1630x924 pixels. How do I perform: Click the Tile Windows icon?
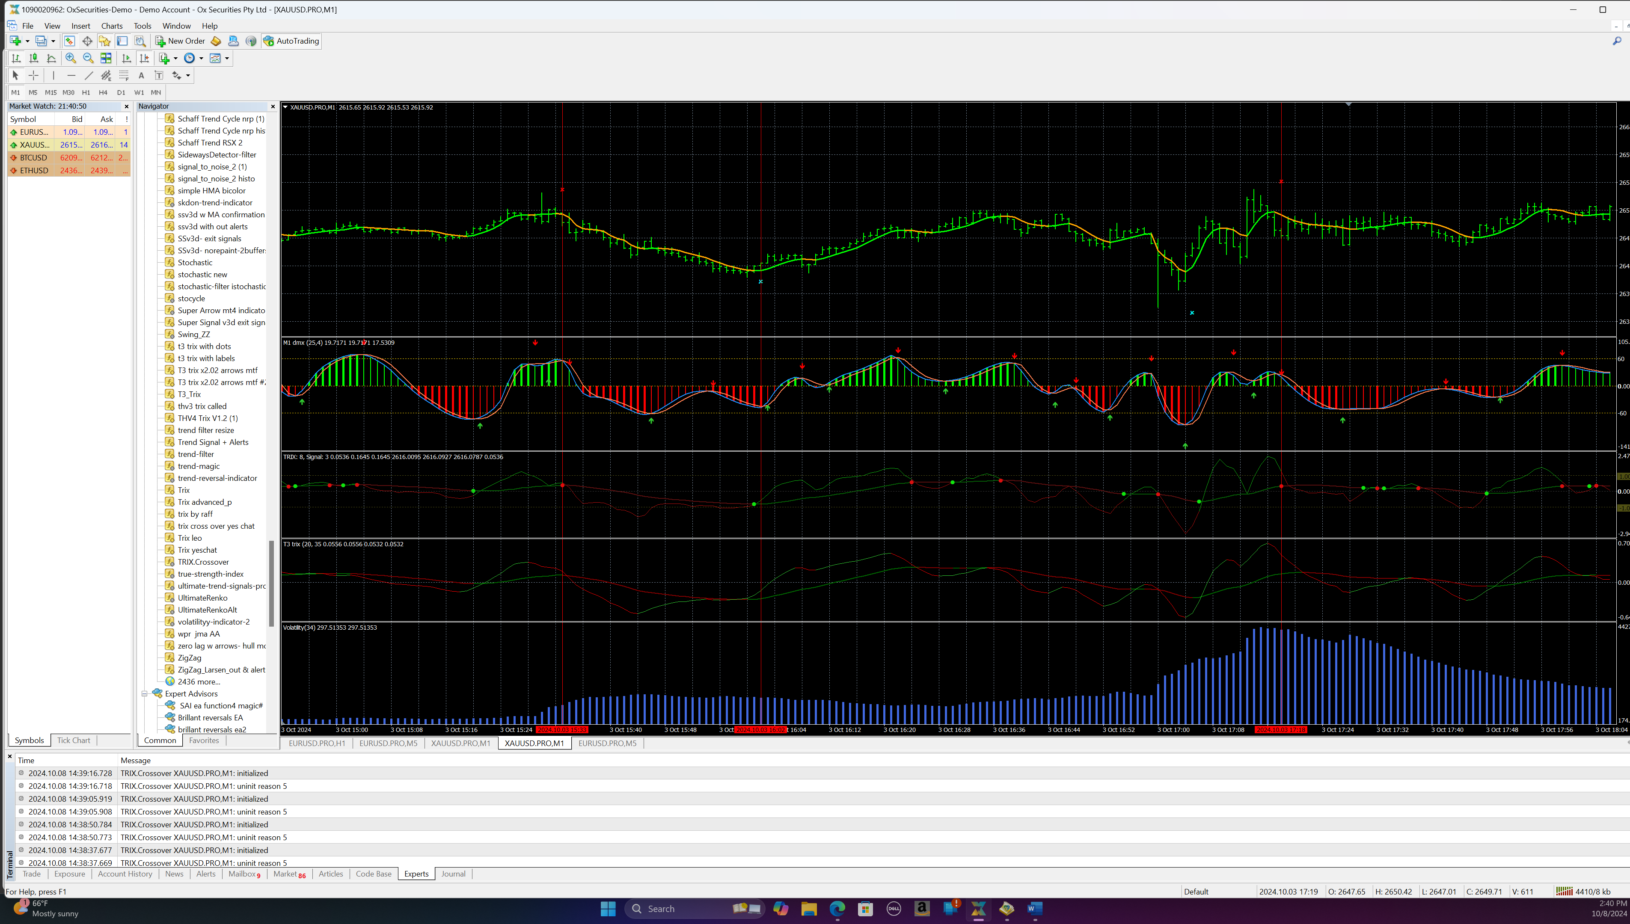pos(106,58)
